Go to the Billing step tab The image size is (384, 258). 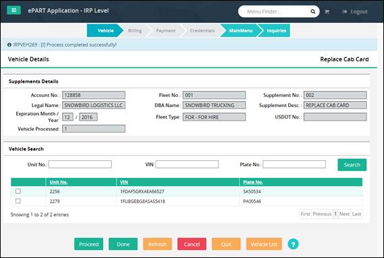pos(135,30)
